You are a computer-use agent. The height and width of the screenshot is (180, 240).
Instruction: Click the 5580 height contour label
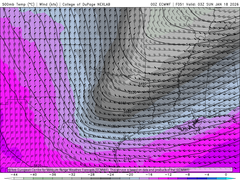[x=127, y=112]
